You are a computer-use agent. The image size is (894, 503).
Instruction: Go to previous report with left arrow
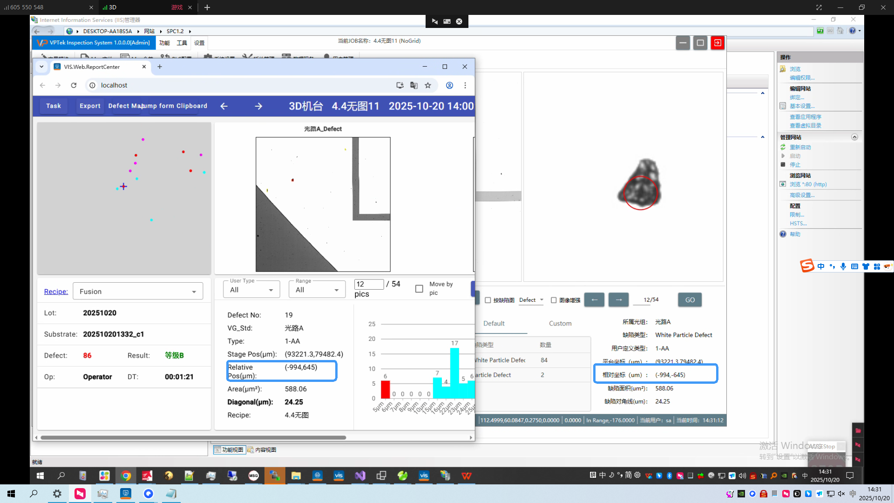pos(224,106)
